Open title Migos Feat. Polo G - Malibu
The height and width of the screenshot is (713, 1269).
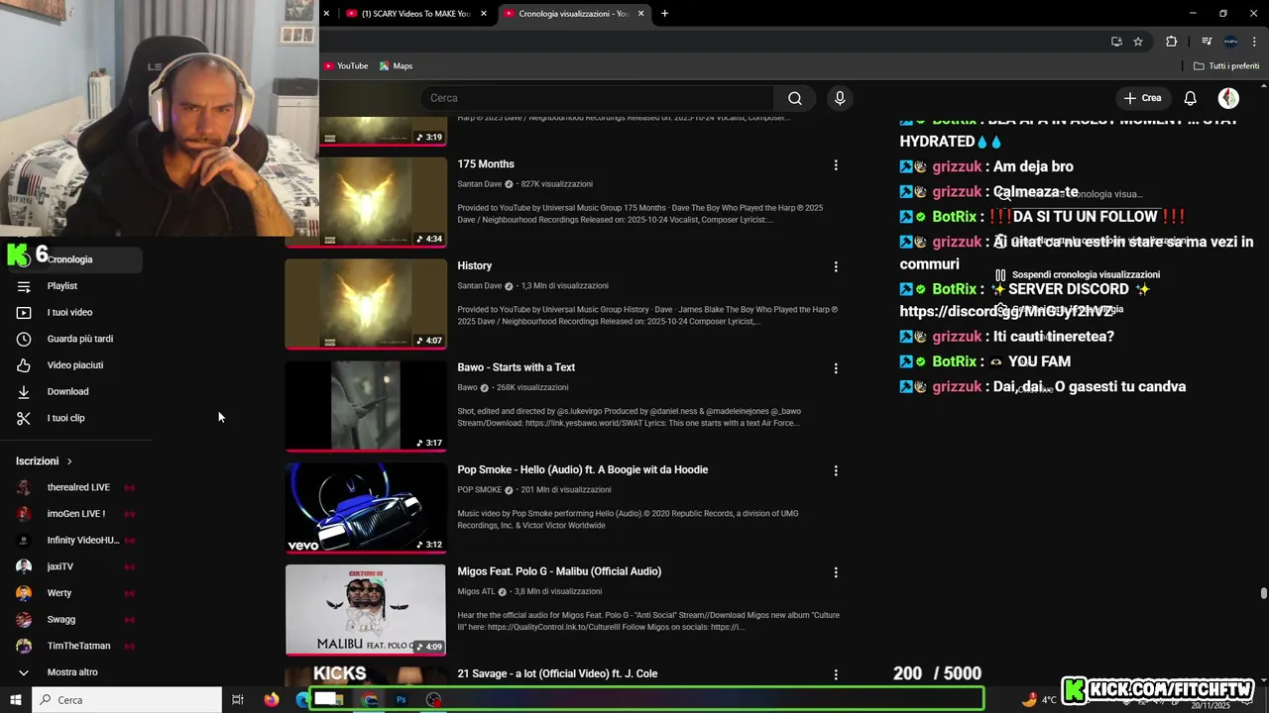[559, 571]
